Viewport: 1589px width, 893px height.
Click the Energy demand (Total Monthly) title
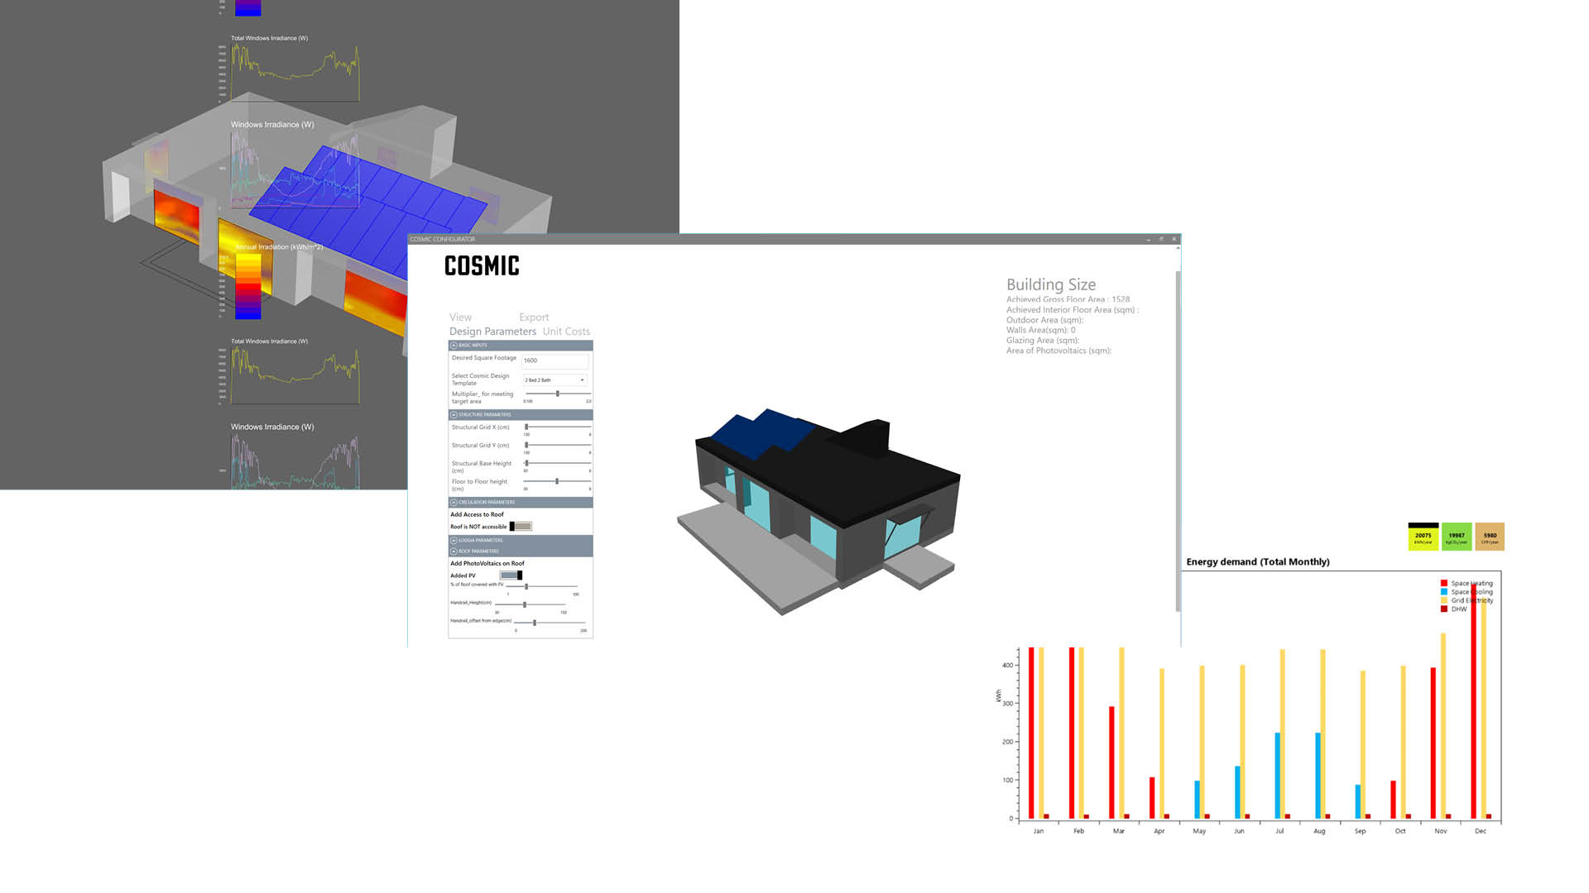pyautogui.click(x=1258, y=561)
